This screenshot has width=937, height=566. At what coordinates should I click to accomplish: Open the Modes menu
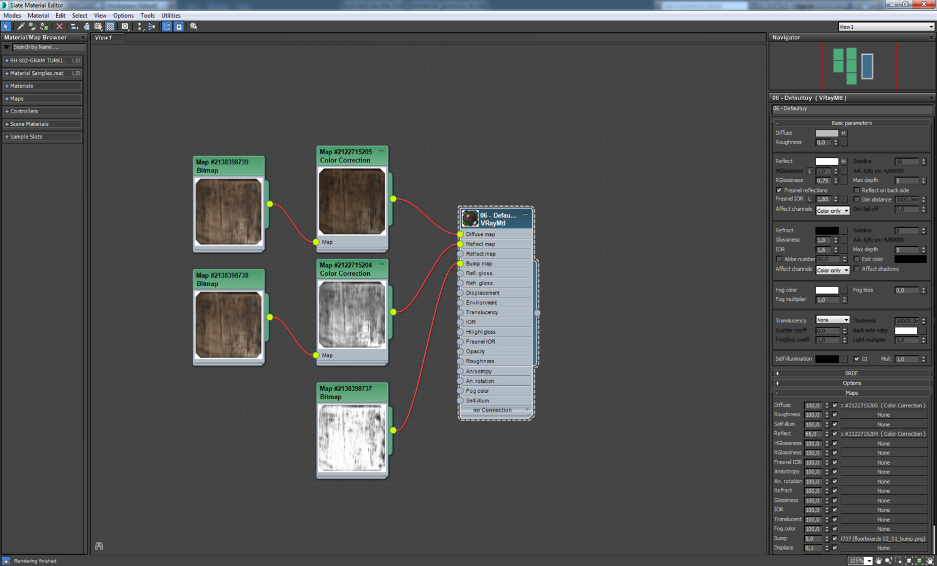pyautogui.click(x=12, y=16)
